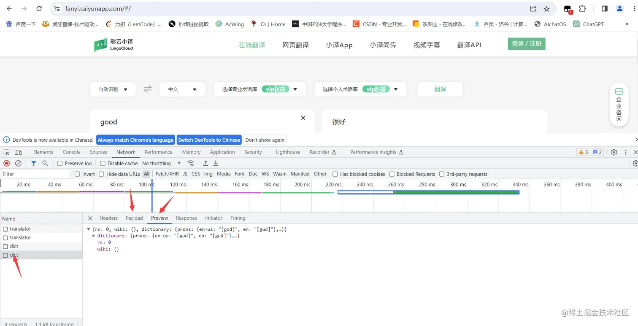Viewport: 638px width, 326px height.
Task: Select the second translator request row
Action: [x=41, y=238]
